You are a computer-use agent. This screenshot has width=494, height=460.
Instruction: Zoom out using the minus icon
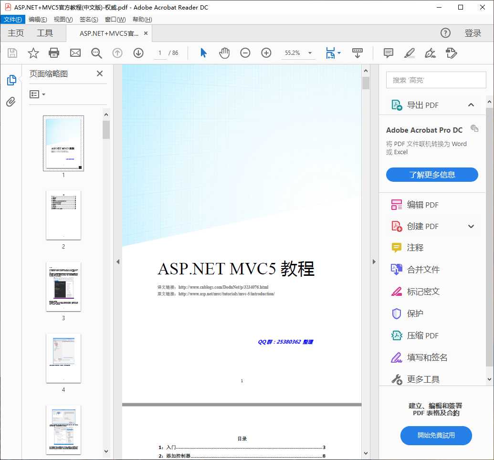pyautogui.click(x=245, y=53)
